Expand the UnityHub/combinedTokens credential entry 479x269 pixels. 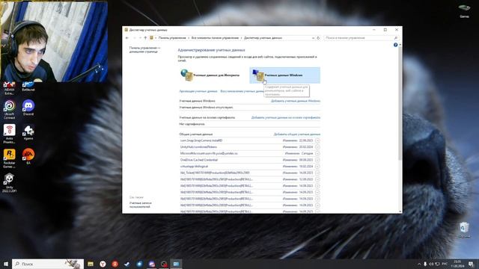[317, 147]
